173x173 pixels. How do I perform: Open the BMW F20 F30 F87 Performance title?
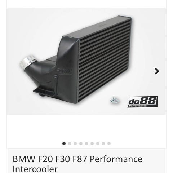77,159
